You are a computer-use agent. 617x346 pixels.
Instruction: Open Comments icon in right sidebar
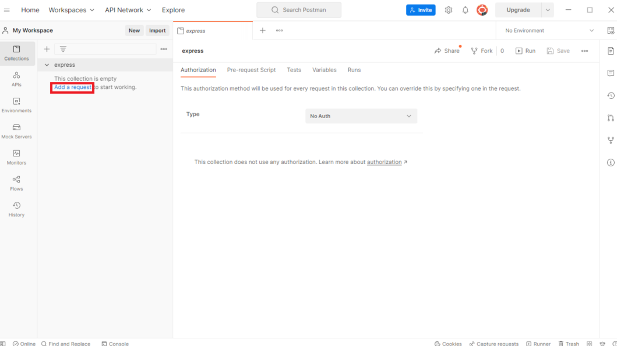point(611,73)
